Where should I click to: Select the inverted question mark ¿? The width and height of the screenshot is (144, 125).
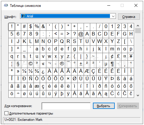[x=43, y=71]
